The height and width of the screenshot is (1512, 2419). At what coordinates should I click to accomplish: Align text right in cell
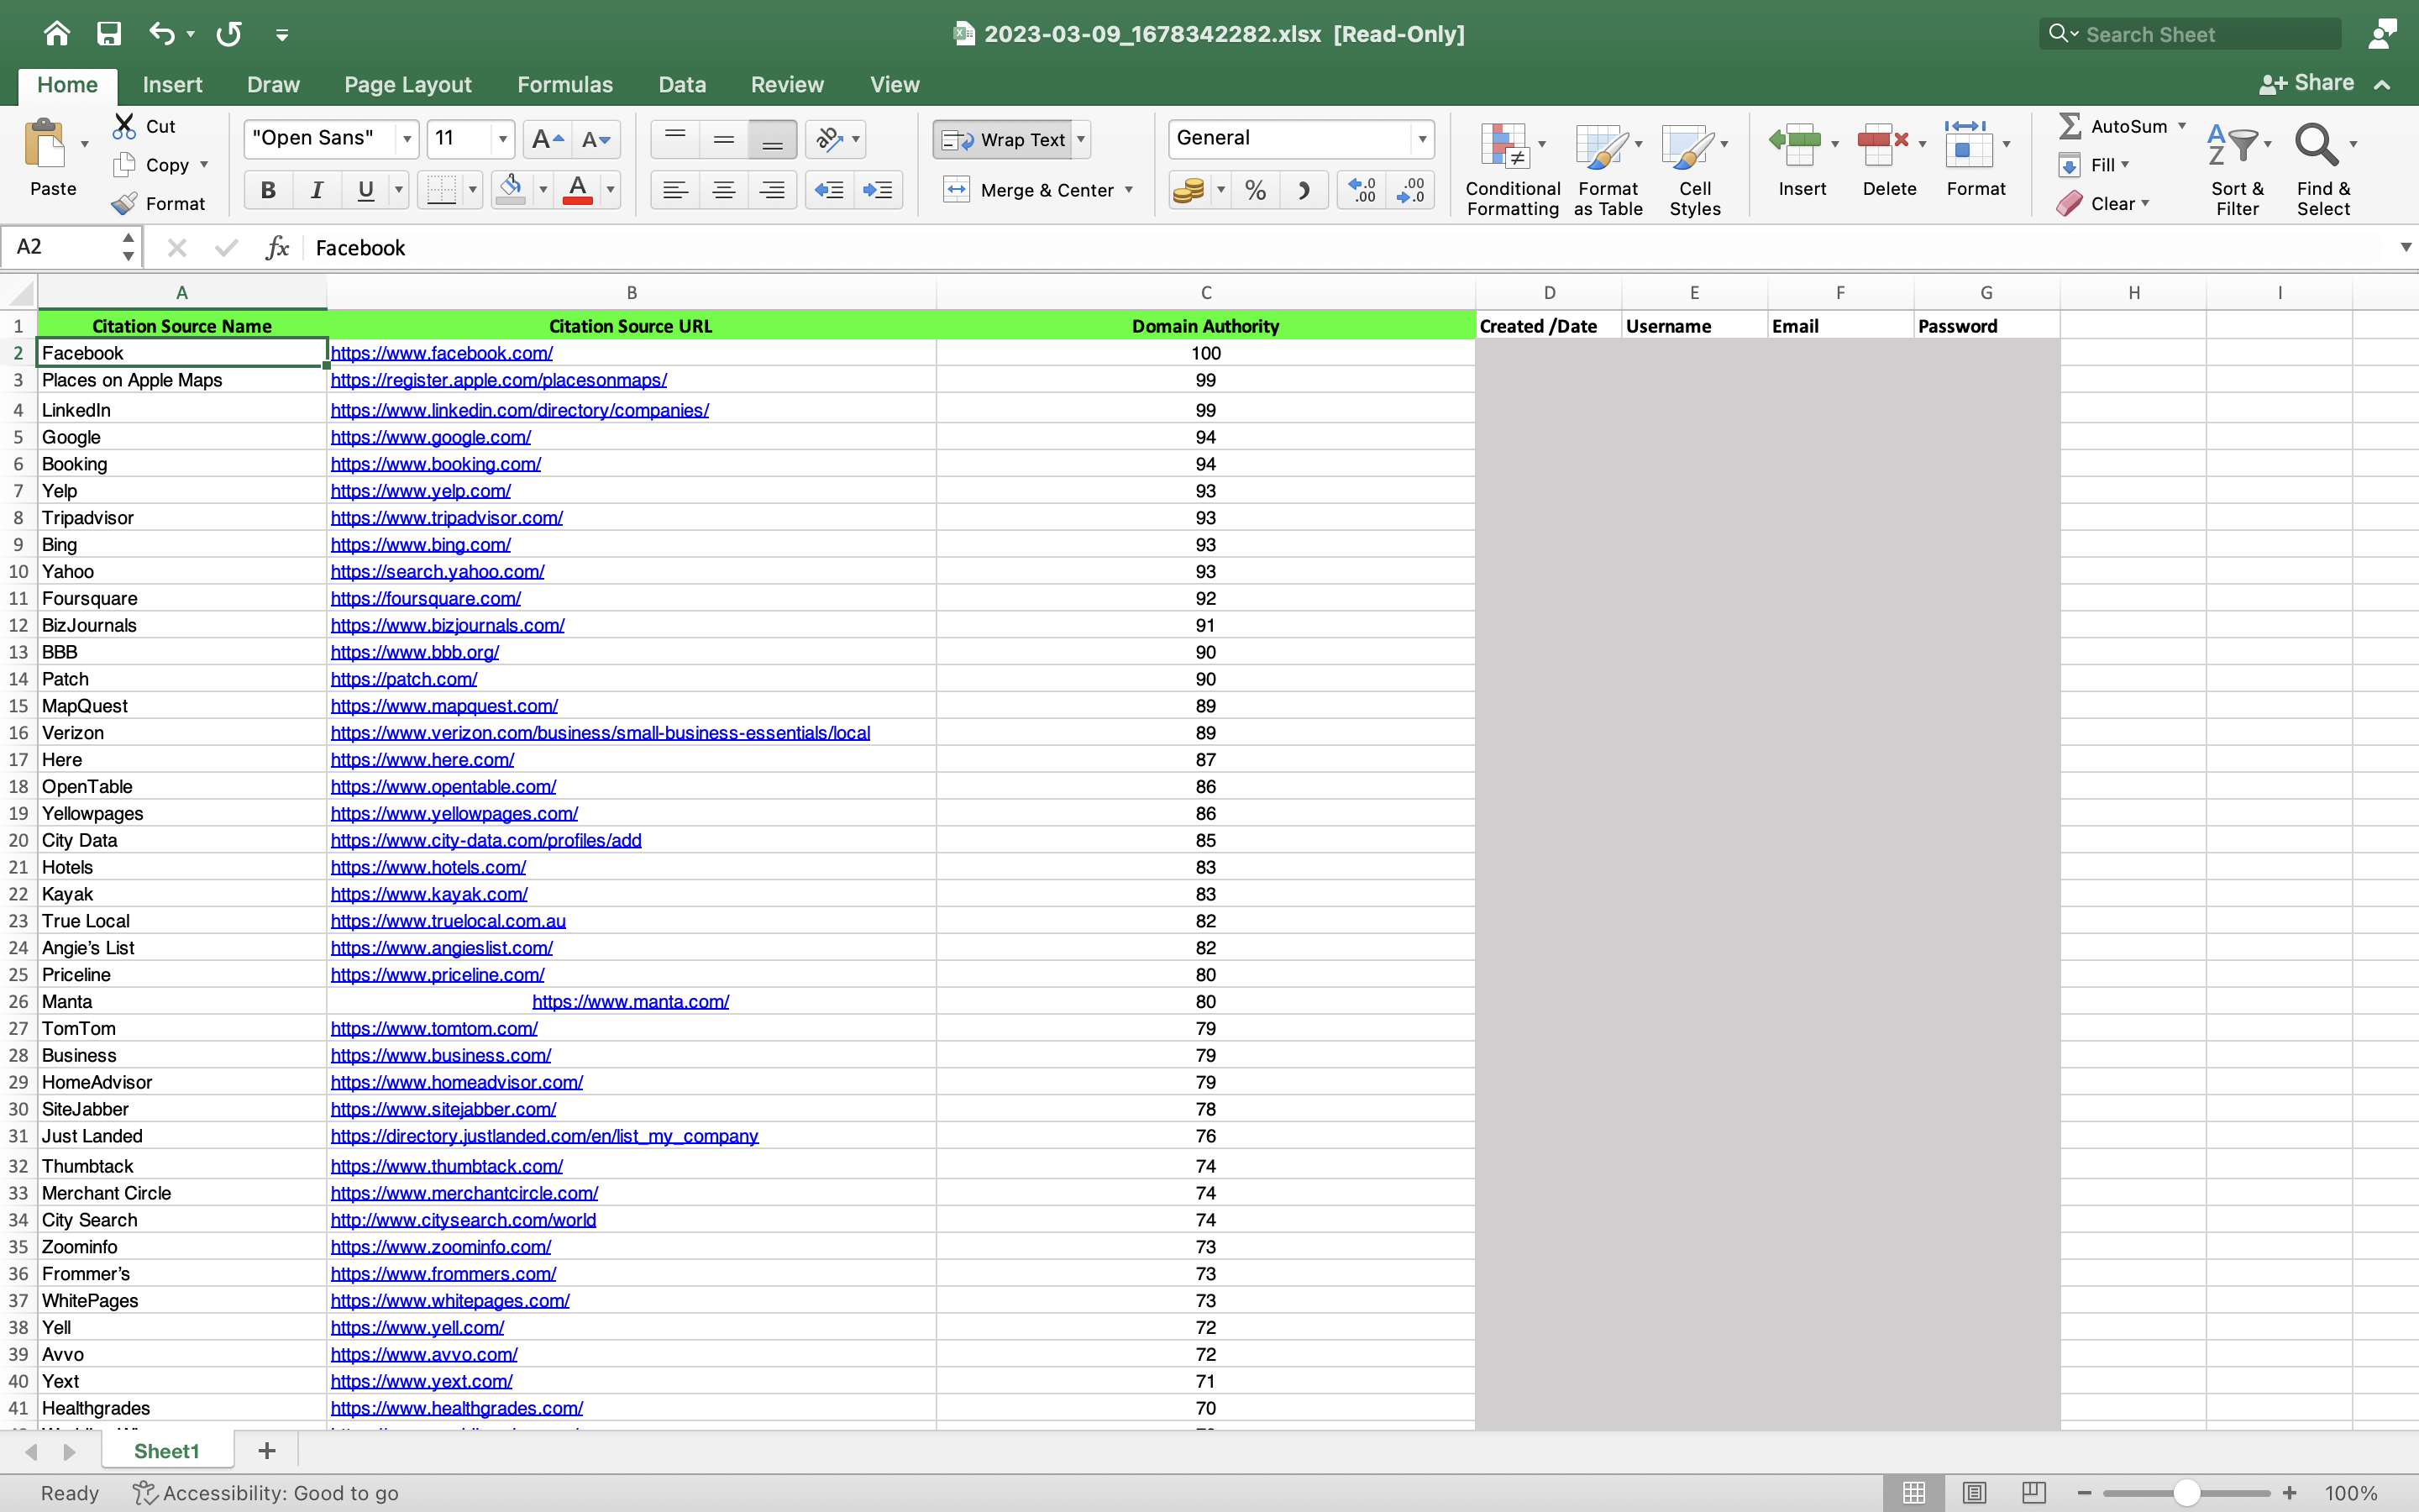[772, 190]
